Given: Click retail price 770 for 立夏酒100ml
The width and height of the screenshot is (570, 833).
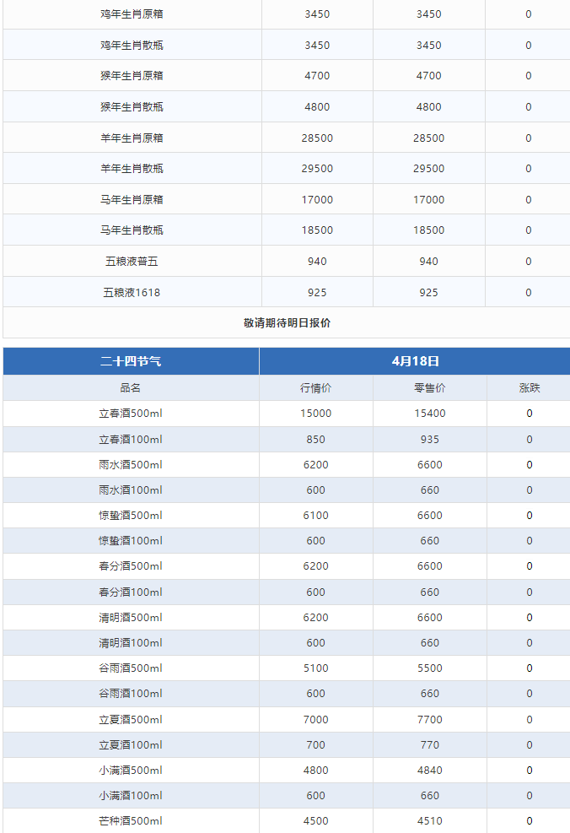Looking at the screenshot, I should coord(430,745).
